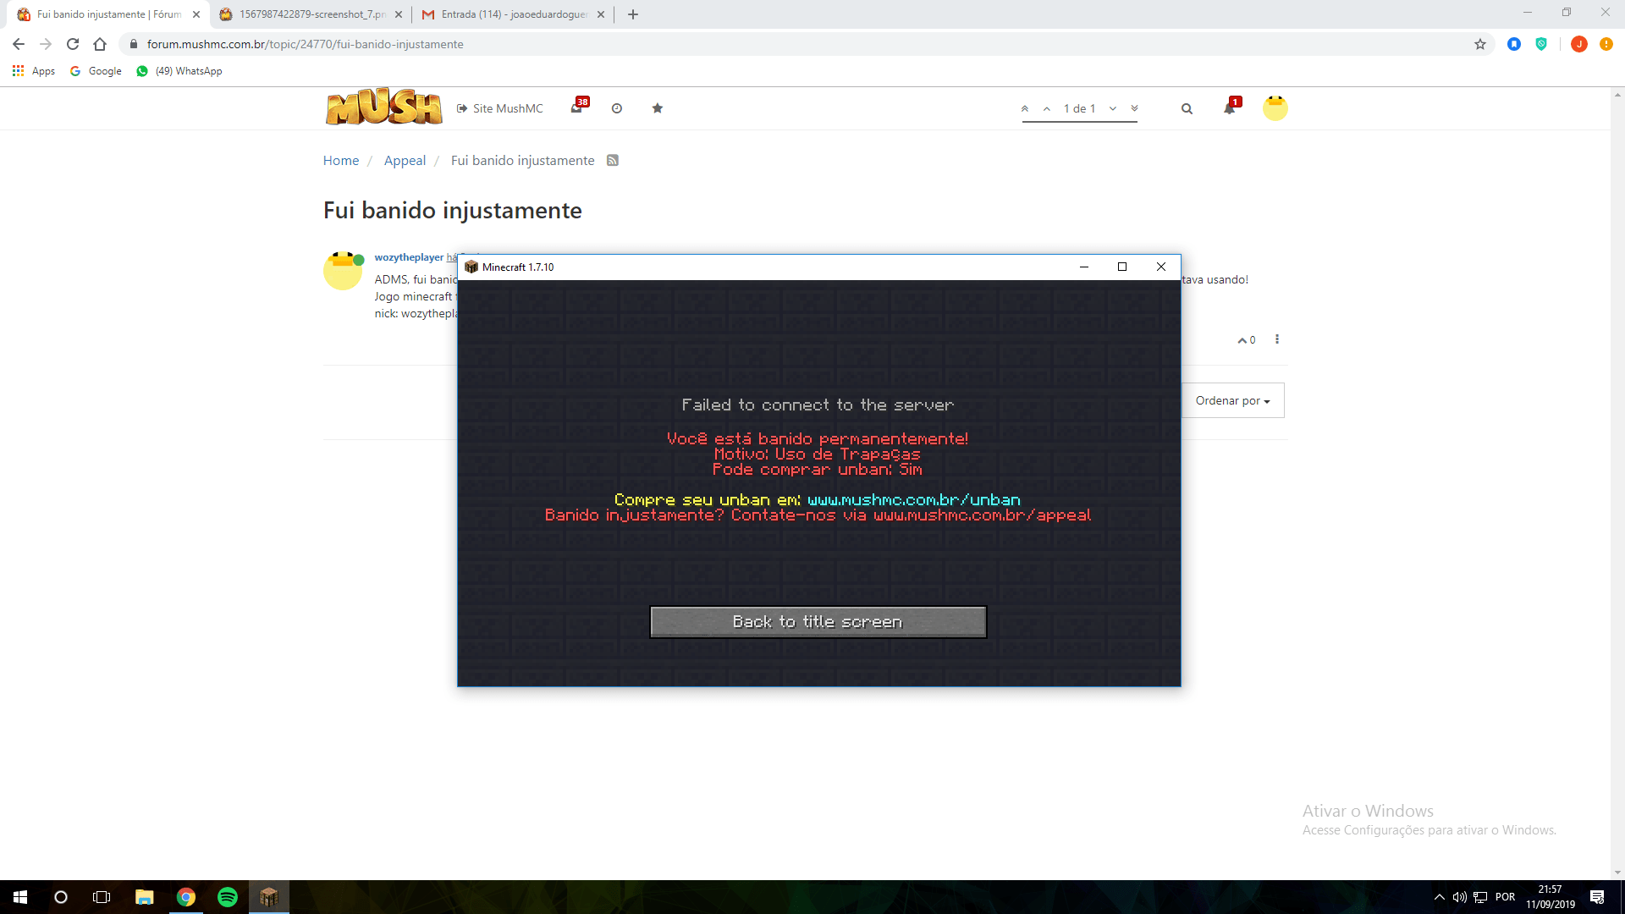Open Ordenar por dropdown
Image resolution: width=1625 pixels, height=914 pixels.
pyautogui.click(x=1233, y=400)
